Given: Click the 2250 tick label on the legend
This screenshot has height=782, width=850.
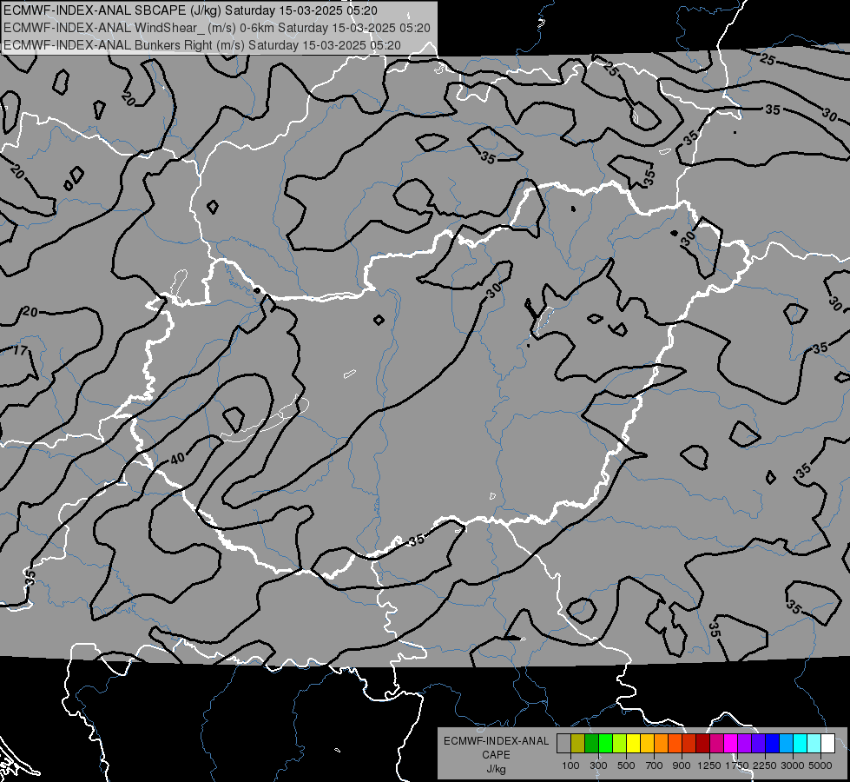Looking at the screenshot, I should point(765,765).
